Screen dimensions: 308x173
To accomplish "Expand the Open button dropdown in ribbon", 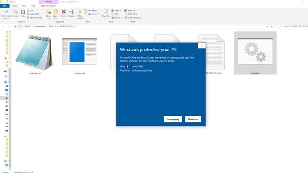I will tap(120, 11).
